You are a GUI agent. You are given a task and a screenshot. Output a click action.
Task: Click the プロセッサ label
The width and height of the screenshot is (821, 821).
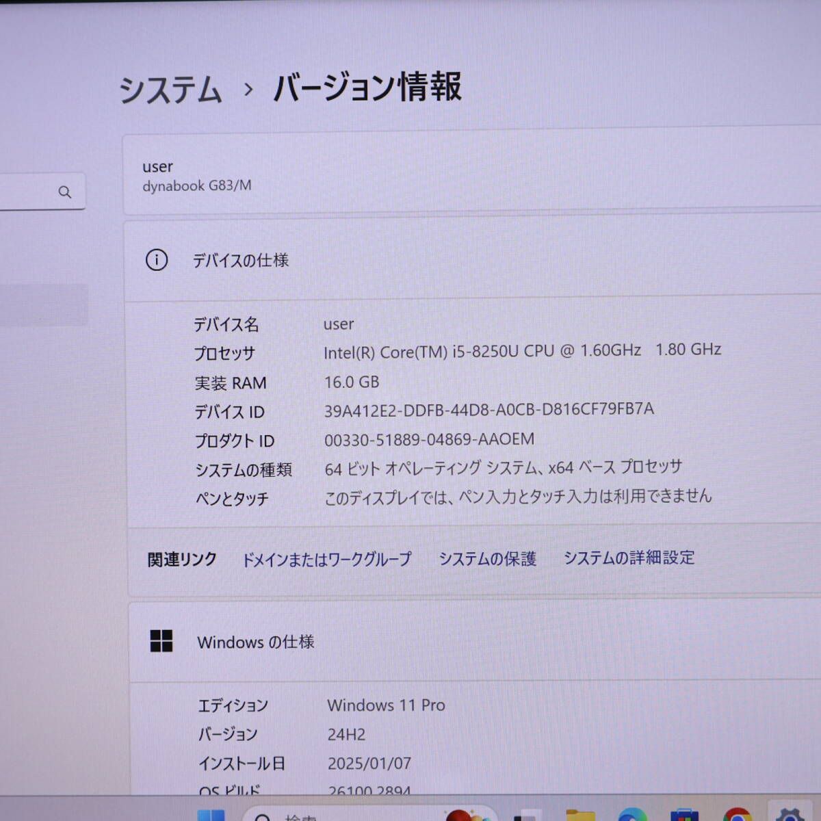[x=224, y=354]
